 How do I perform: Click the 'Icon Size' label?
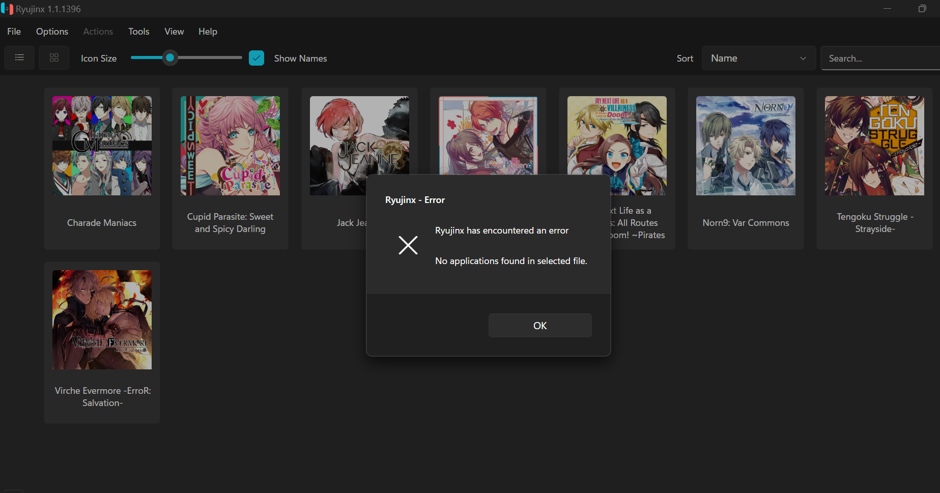pyautogui.click(x=99, y=59)
